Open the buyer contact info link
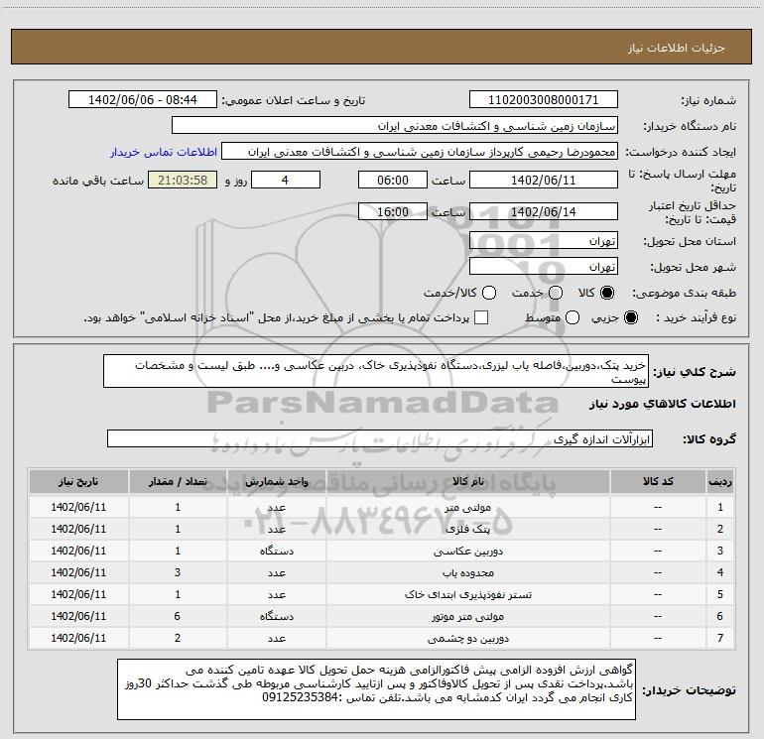 click(164, 152)
